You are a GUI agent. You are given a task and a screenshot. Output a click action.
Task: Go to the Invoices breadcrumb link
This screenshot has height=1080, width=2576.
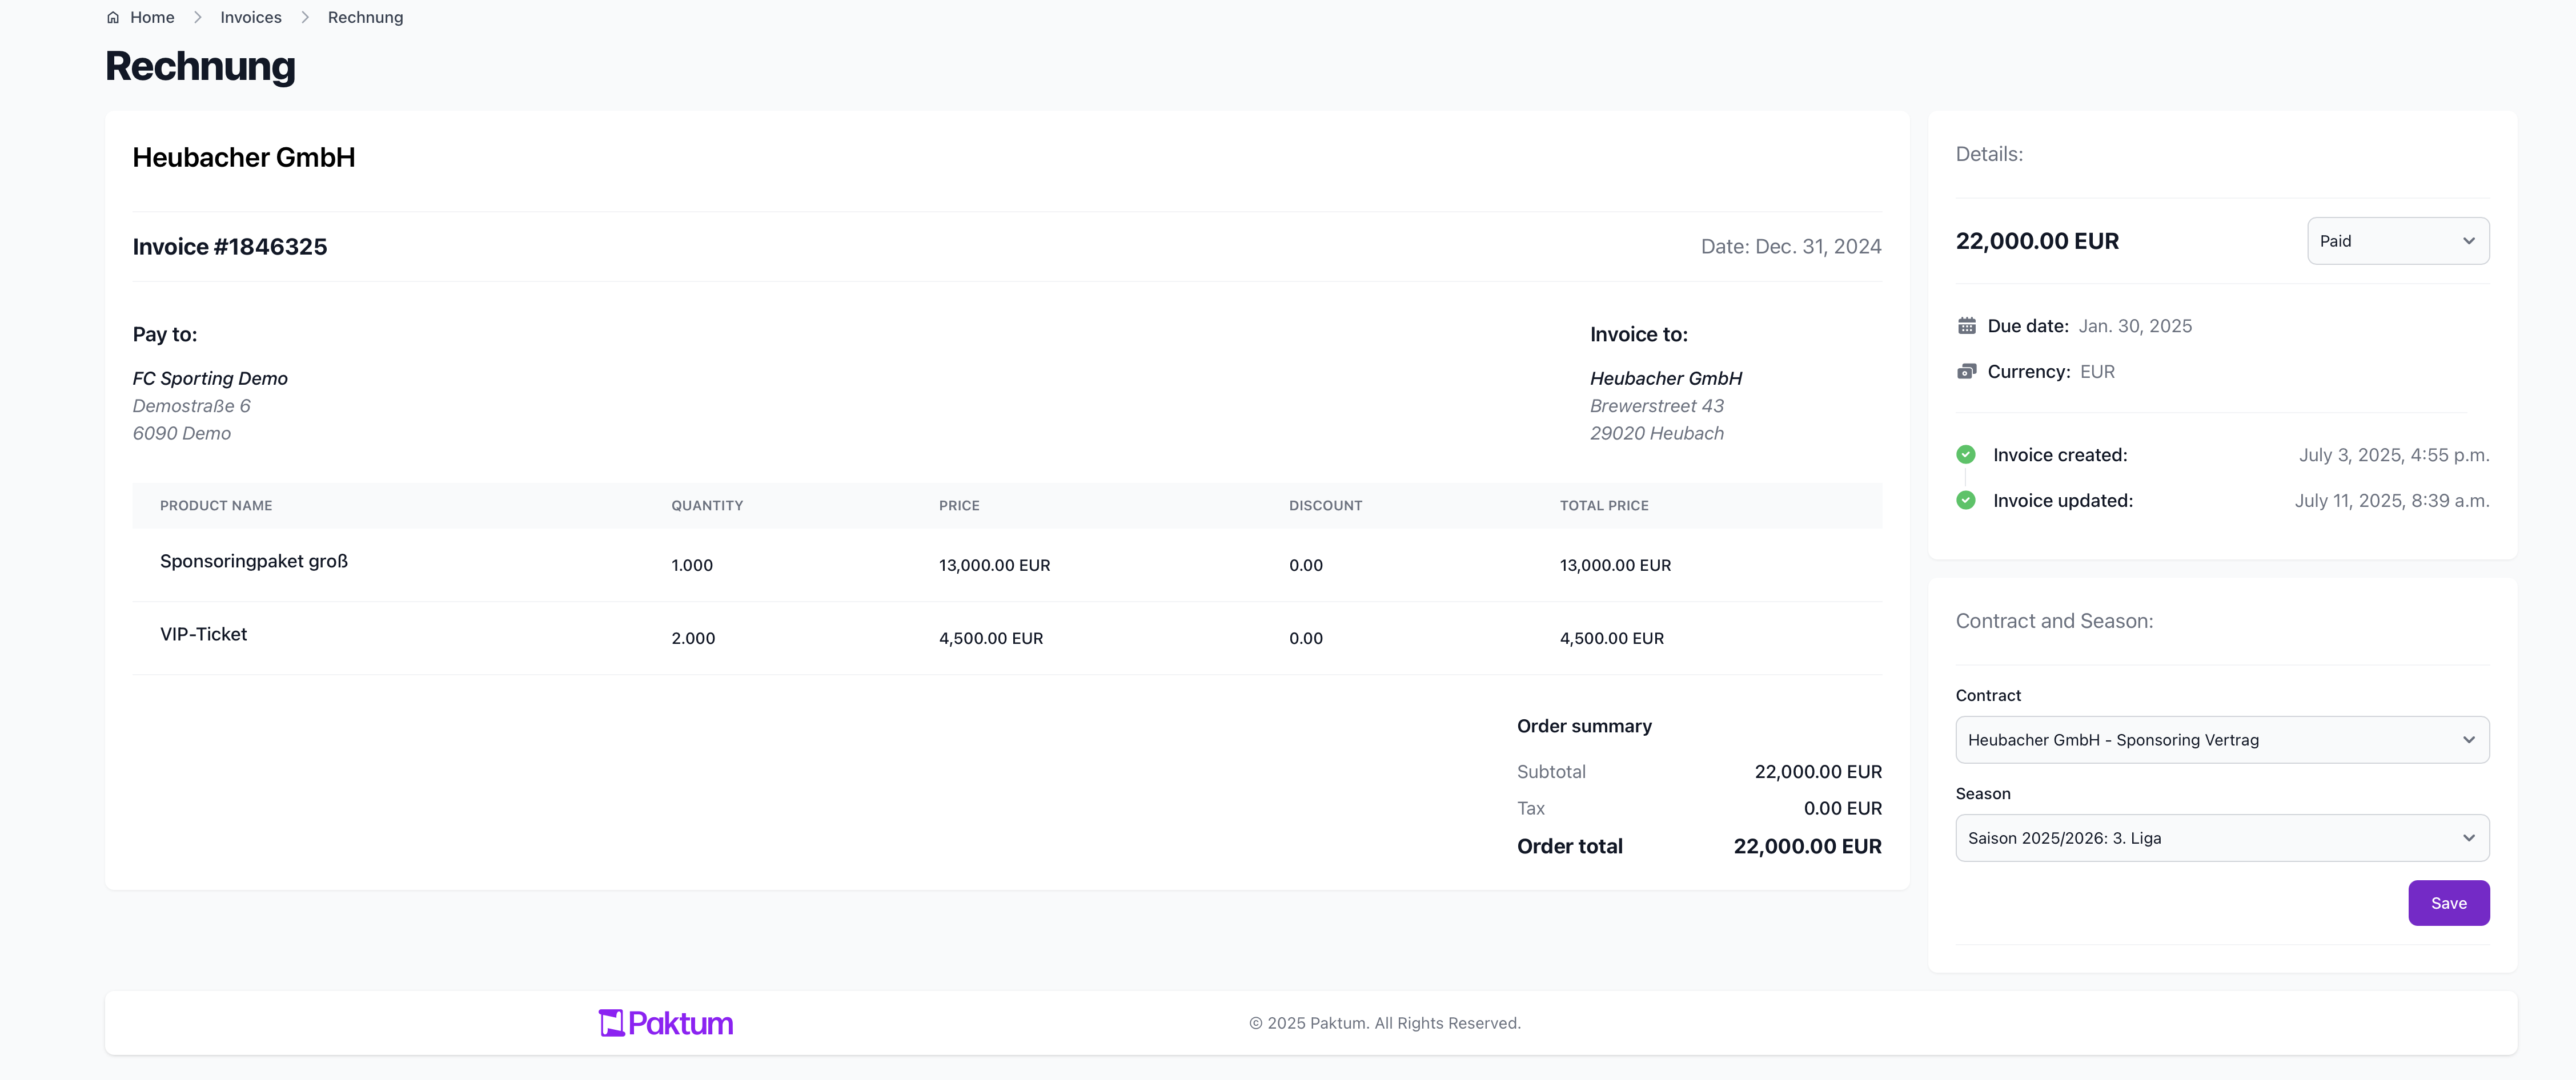pos(251,17)
